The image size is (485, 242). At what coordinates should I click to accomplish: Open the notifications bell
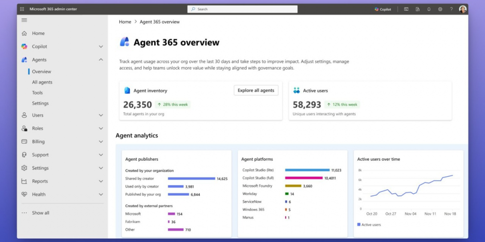(429, 9)
